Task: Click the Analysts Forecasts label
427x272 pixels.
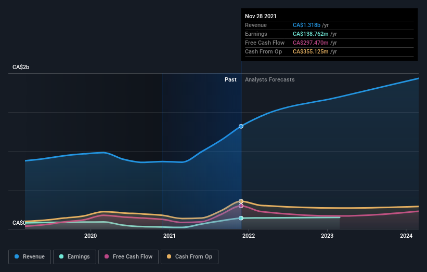Action: click(x=269, y=79)
